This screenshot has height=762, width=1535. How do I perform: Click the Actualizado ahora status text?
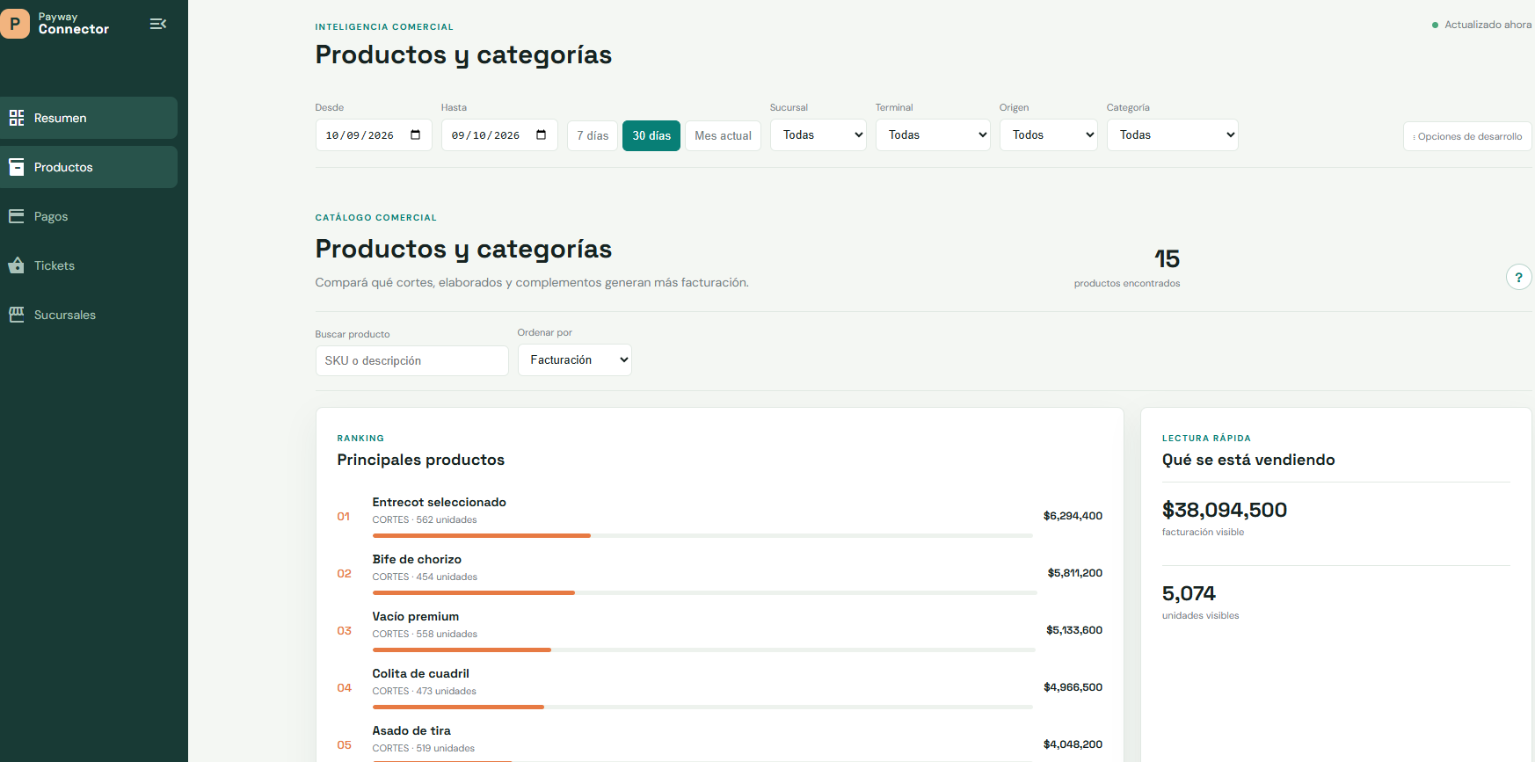1488,25
